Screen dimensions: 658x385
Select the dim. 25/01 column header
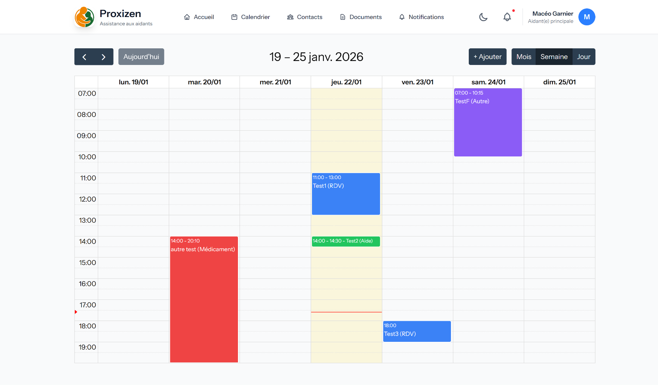coord(559,82)
